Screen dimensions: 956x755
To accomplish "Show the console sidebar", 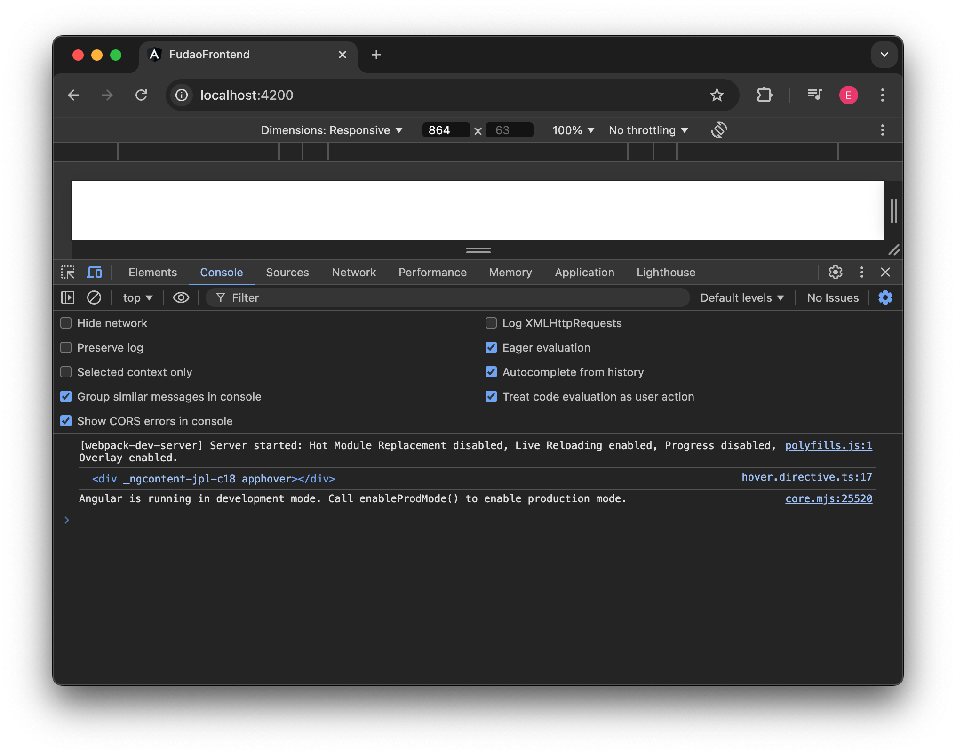I will [68, 297].
